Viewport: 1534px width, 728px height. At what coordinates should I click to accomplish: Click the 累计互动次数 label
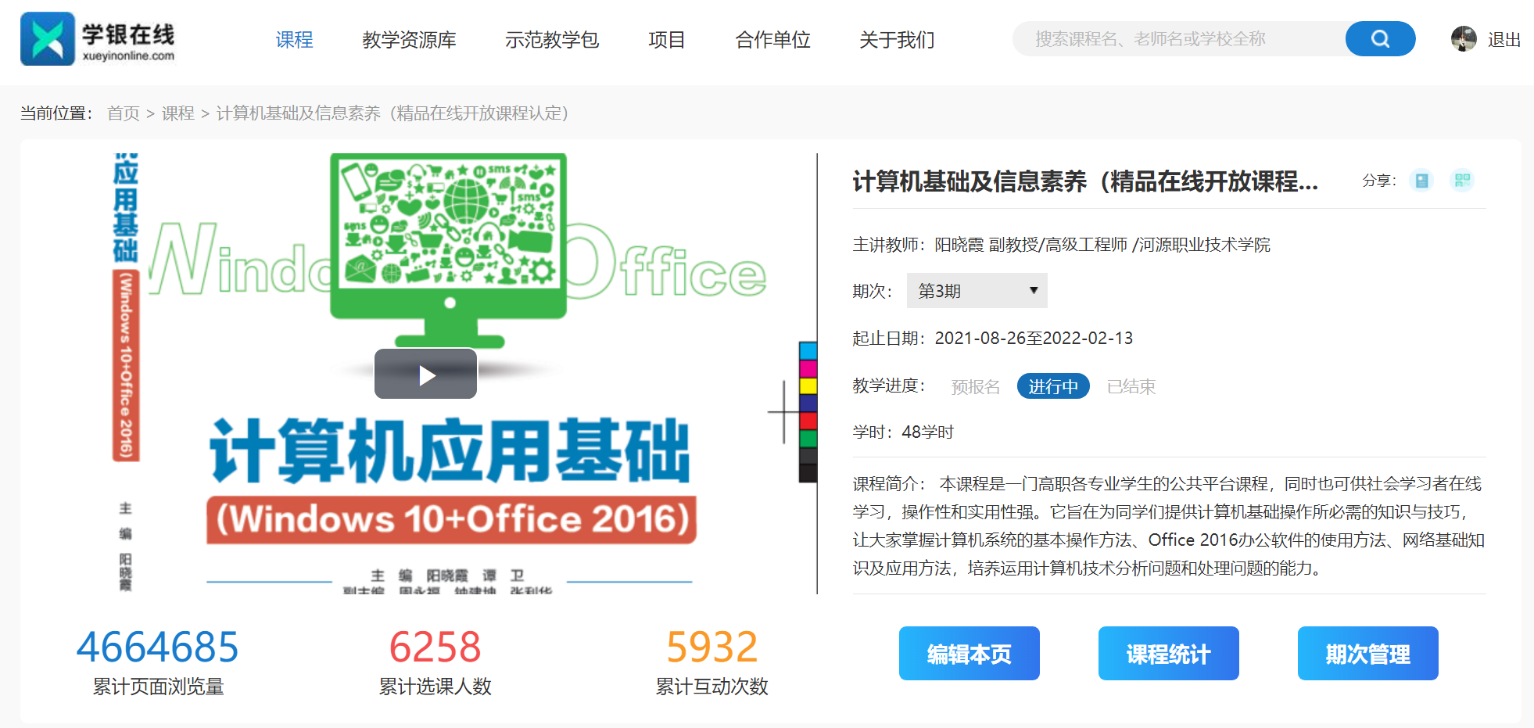pyautogui.click(x=711, y=687)
